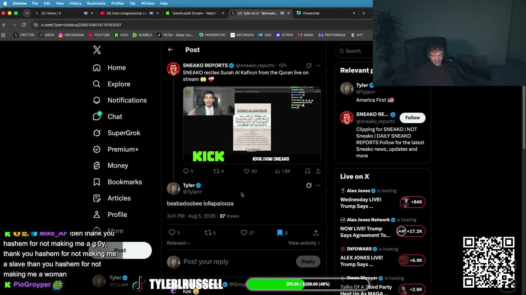Click the Reply button
This screenshot has width=526, height=295.
[308, 261]
